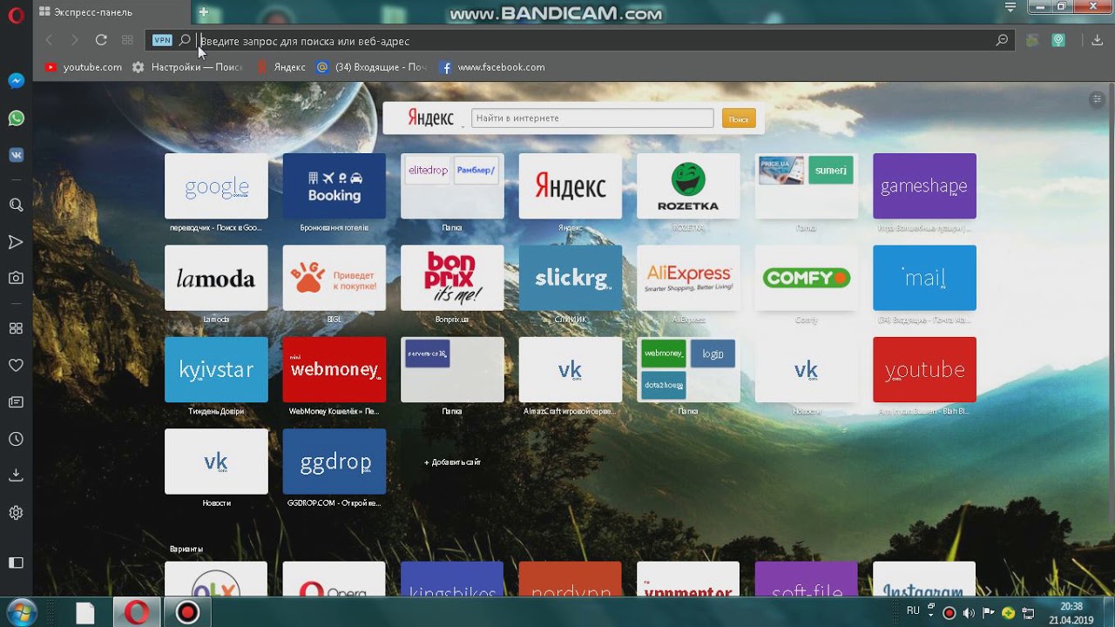Open the BIGL tile
Screen dimensions: 1115x627
(x=334, y=278)
